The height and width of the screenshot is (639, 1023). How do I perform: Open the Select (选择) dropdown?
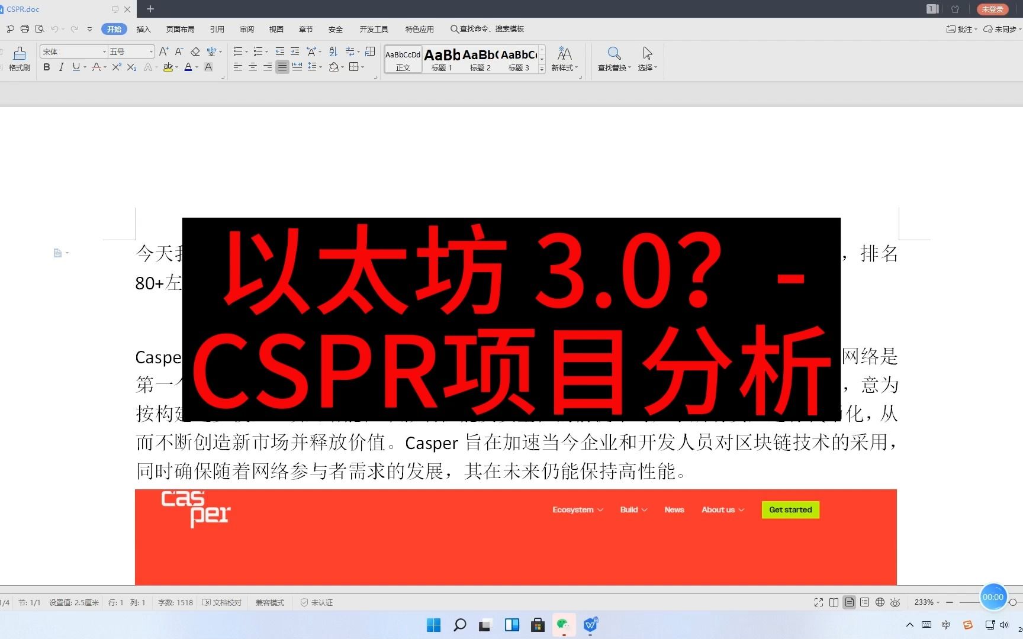pyautogui.click(x=647, y=59)
